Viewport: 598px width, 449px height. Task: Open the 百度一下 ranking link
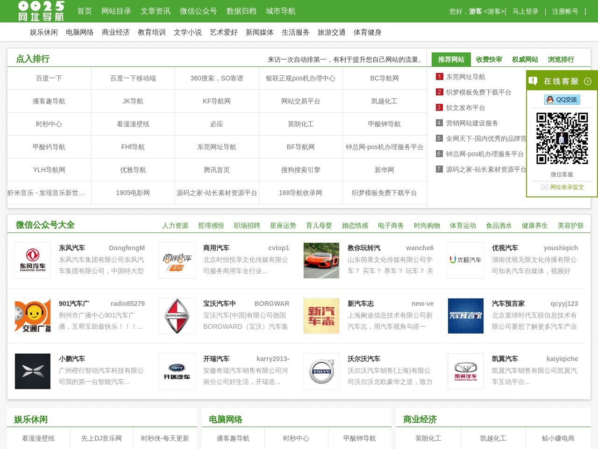tap(49, 78)
